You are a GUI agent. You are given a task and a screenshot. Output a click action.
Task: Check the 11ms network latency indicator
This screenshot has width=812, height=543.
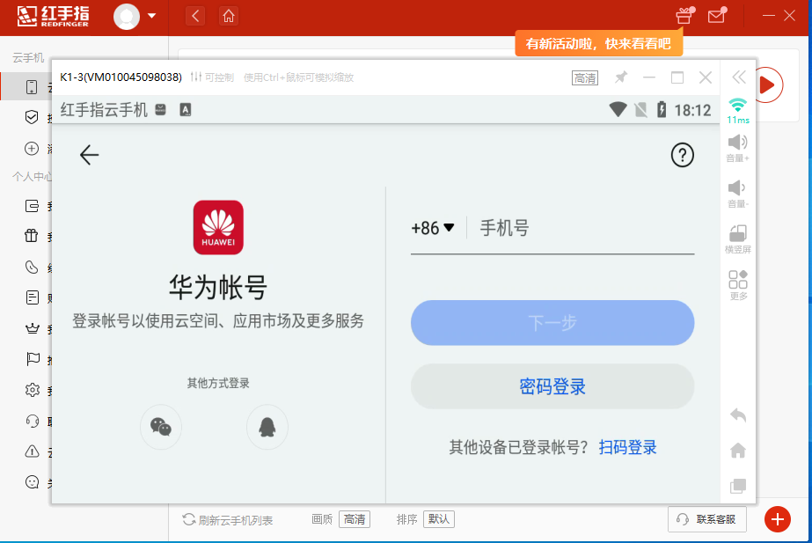click(x=738, y=111)
